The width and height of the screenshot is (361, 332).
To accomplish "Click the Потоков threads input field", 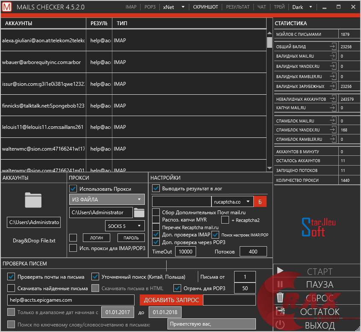I will [253, 252].
